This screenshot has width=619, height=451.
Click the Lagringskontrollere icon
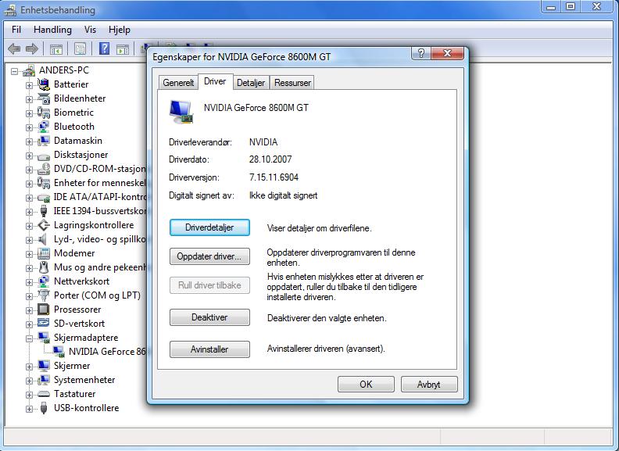(44, 225)
